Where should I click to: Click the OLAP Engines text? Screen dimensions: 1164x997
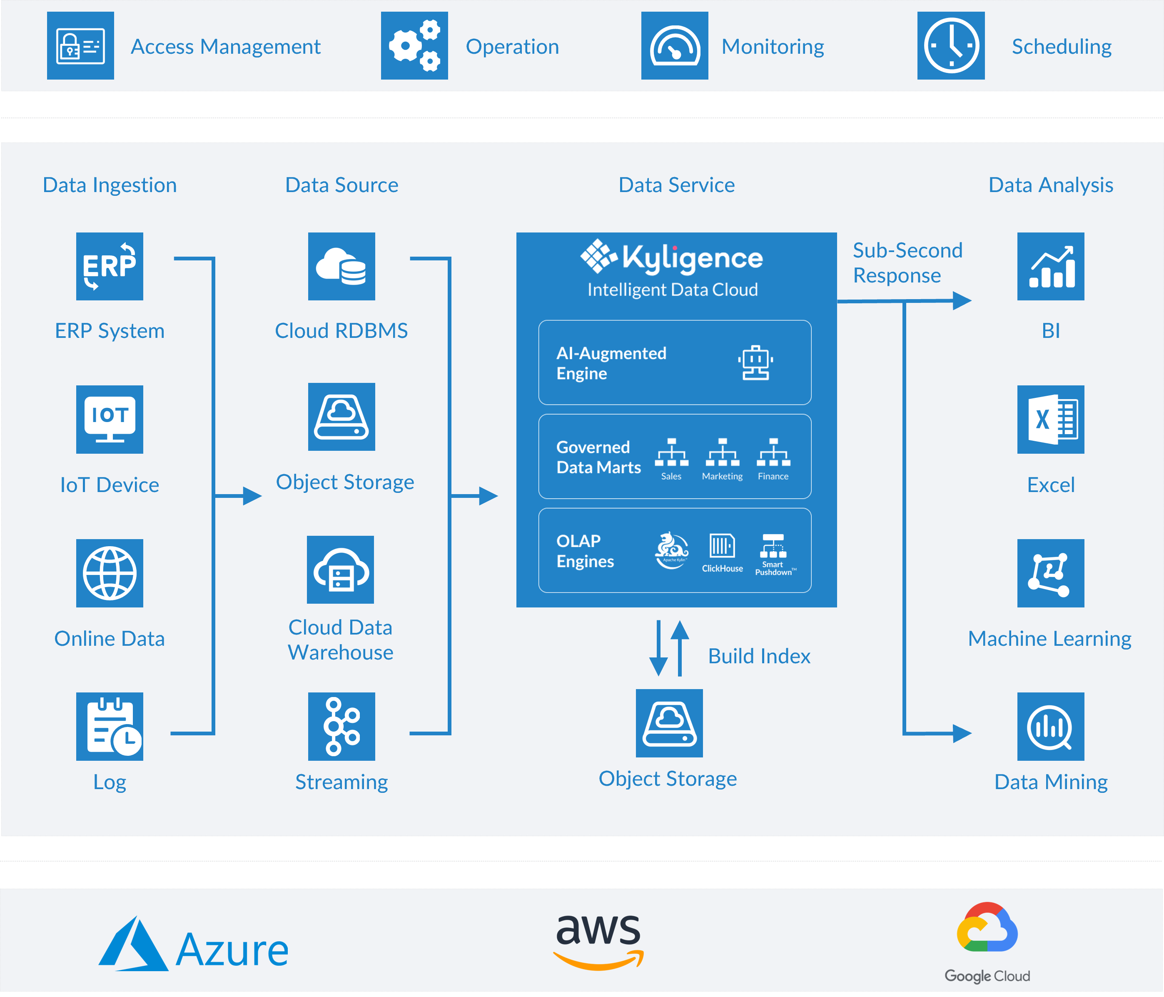click(x=585, y=551)
